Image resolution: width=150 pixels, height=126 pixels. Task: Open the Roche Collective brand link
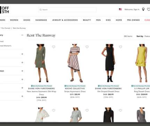coord(75,89)
